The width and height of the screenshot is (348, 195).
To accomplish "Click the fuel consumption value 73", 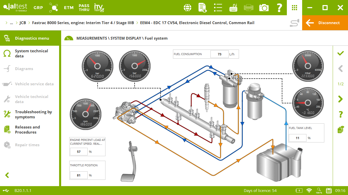I will pos(220,54).
